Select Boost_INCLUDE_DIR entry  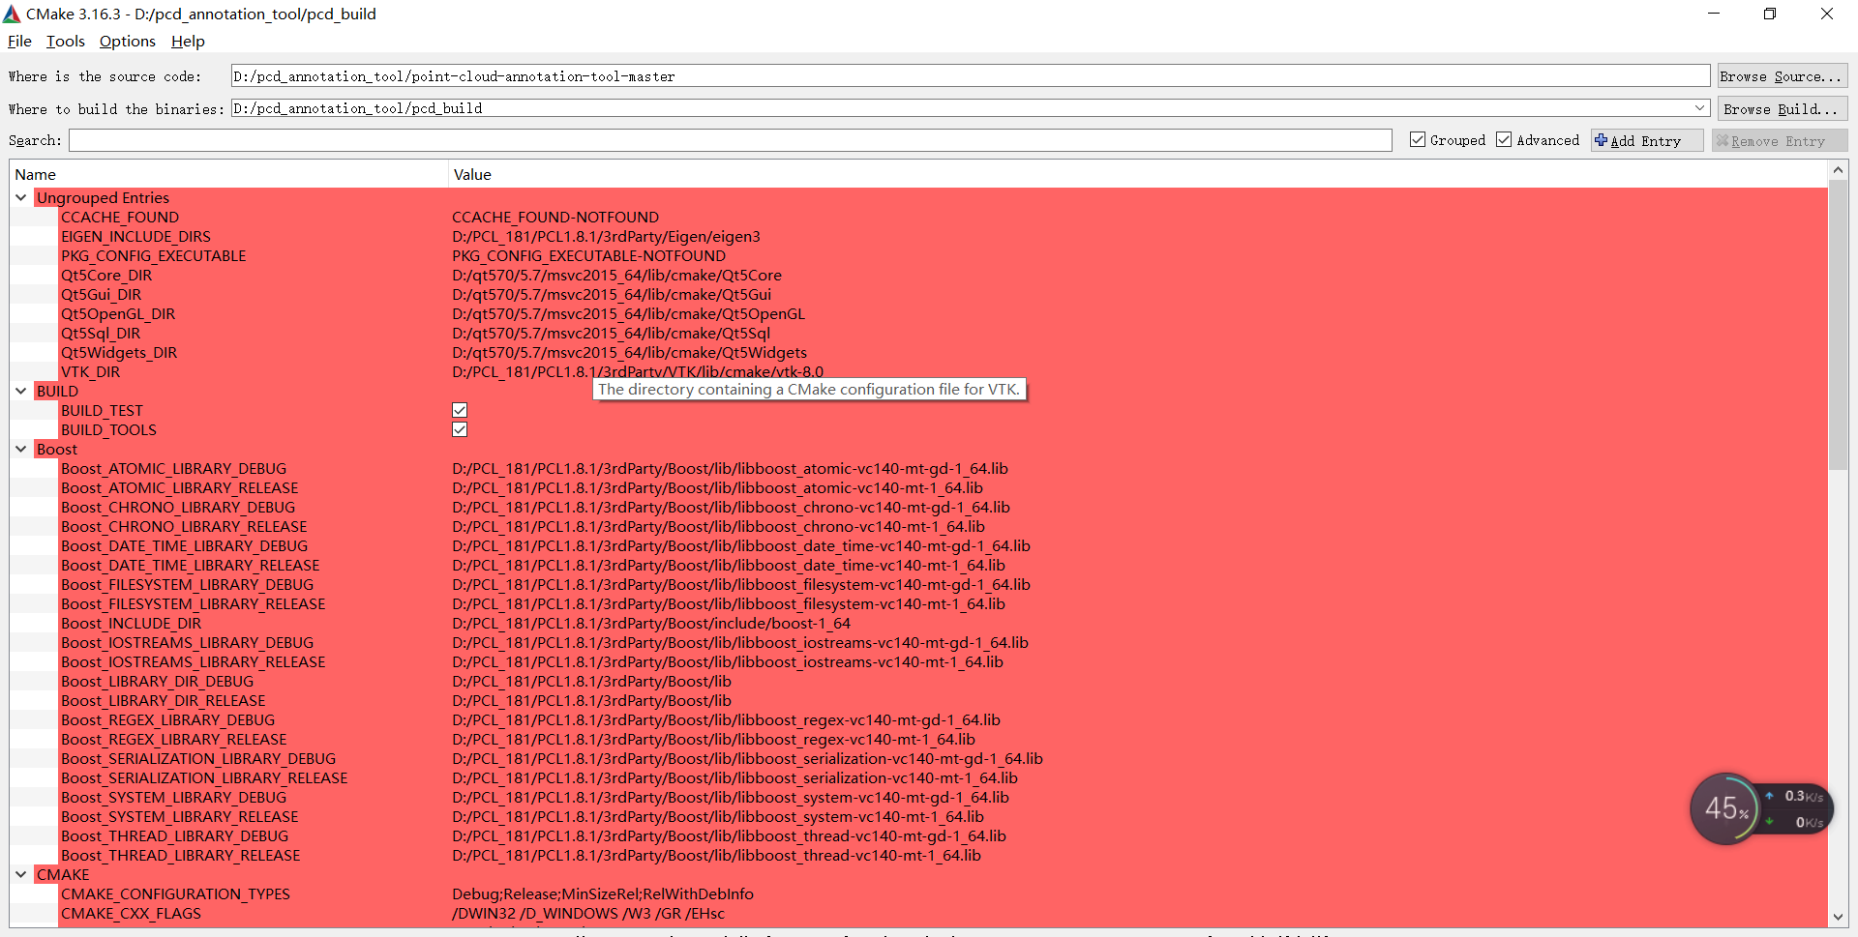131,623
